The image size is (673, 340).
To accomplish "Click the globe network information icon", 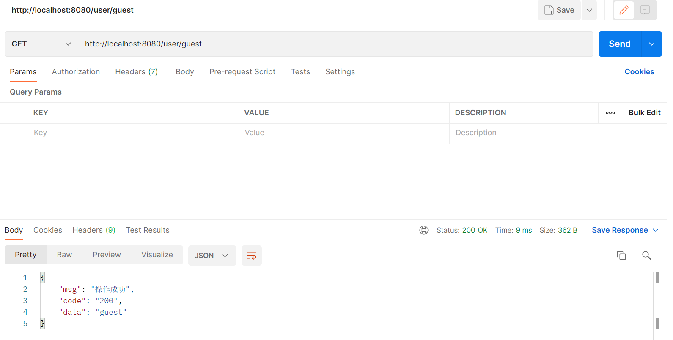I will tap(424, 230).
